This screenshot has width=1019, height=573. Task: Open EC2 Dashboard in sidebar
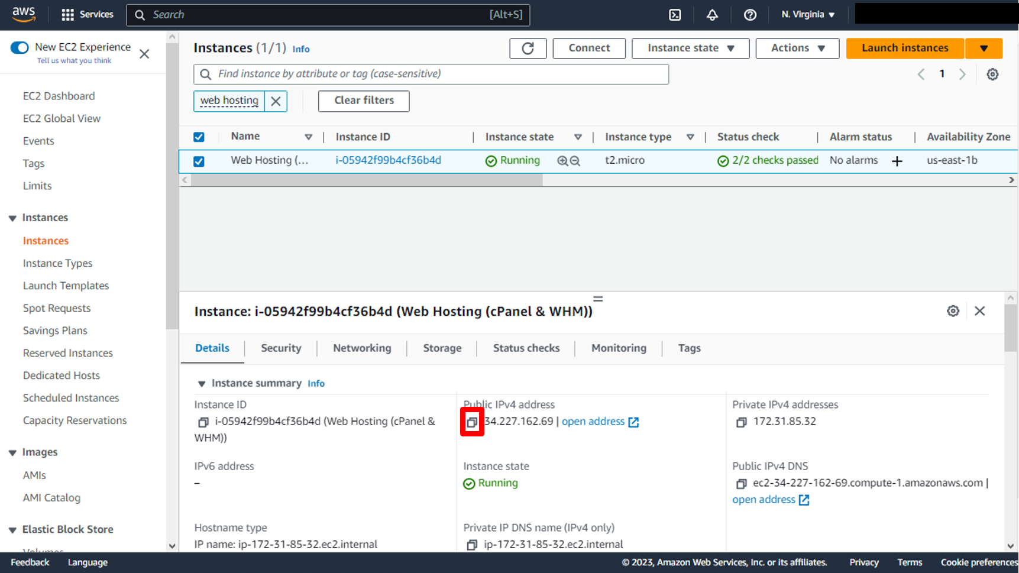(x=59, y=96)
